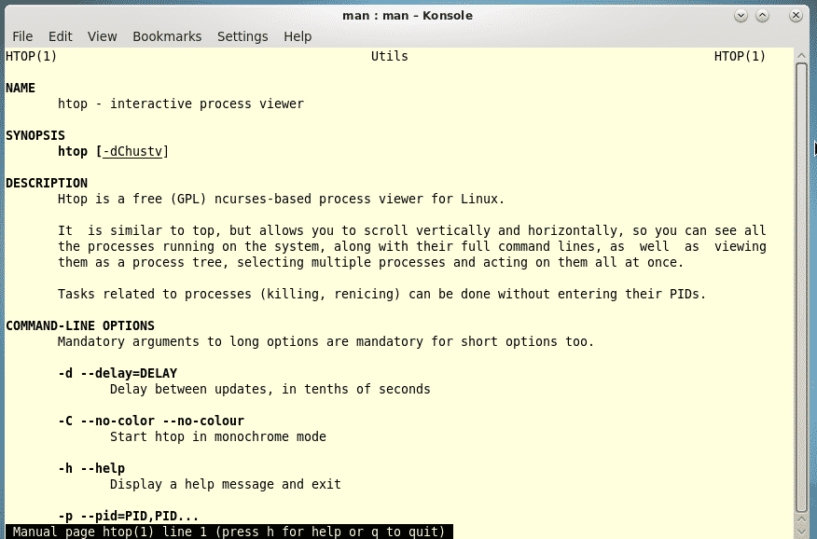The height and width of the screenshot is (539, 817).
Task: Open the Edit menu
Action: click(61, 36)
